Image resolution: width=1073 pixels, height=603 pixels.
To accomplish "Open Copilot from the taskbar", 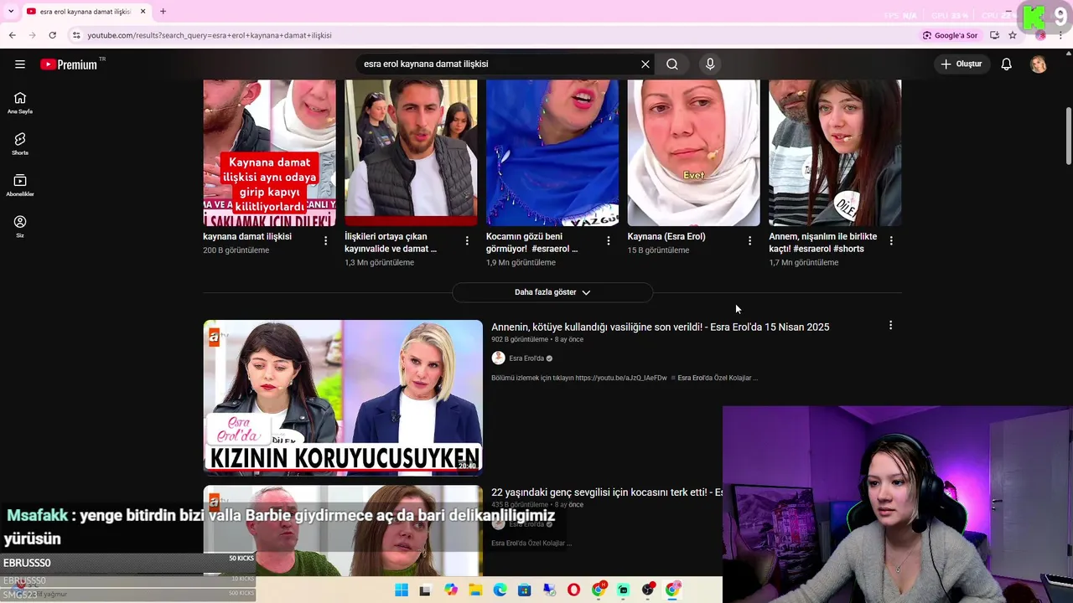I will click(451, 590).
